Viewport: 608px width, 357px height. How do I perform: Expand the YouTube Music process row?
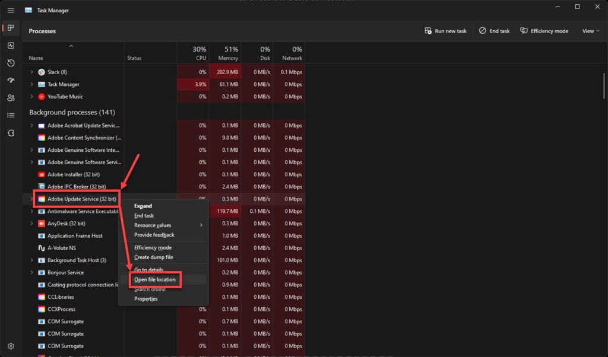tap(32, 97)
